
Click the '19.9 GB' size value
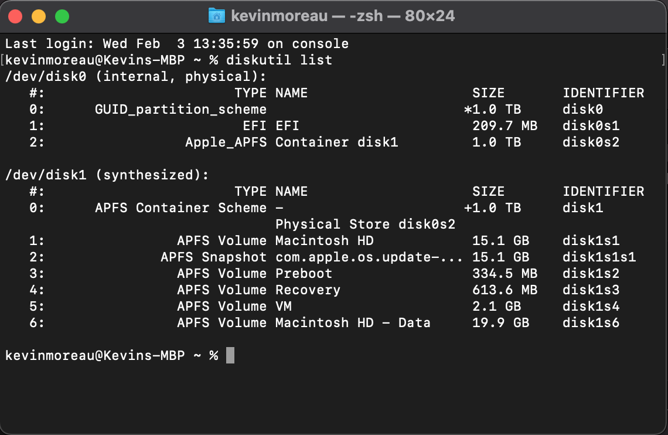click(500, 323)
